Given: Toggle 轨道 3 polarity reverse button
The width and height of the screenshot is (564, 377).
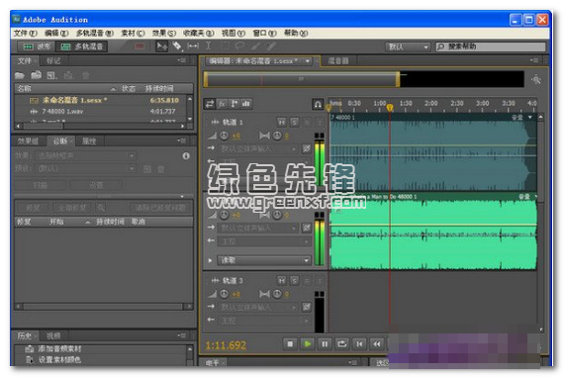Looking at the screenshot, I should pos(306,307).
